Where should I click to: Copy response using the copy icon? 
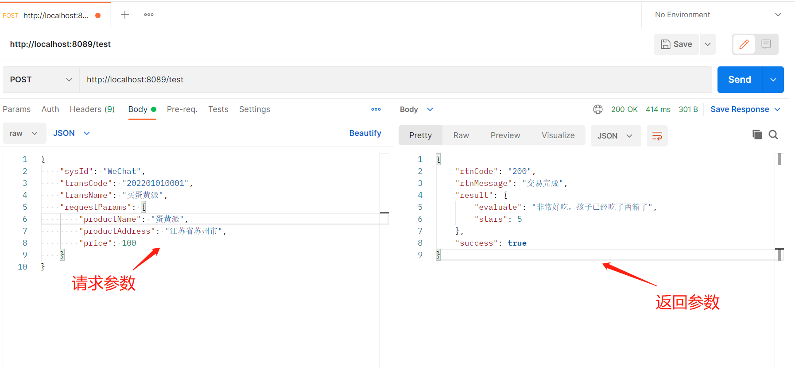point(757,135)
